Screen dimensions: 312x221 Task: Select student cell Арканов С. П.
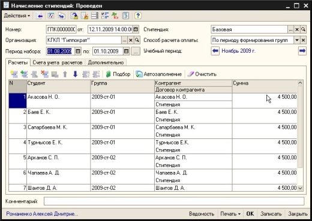tap(58, 161)
